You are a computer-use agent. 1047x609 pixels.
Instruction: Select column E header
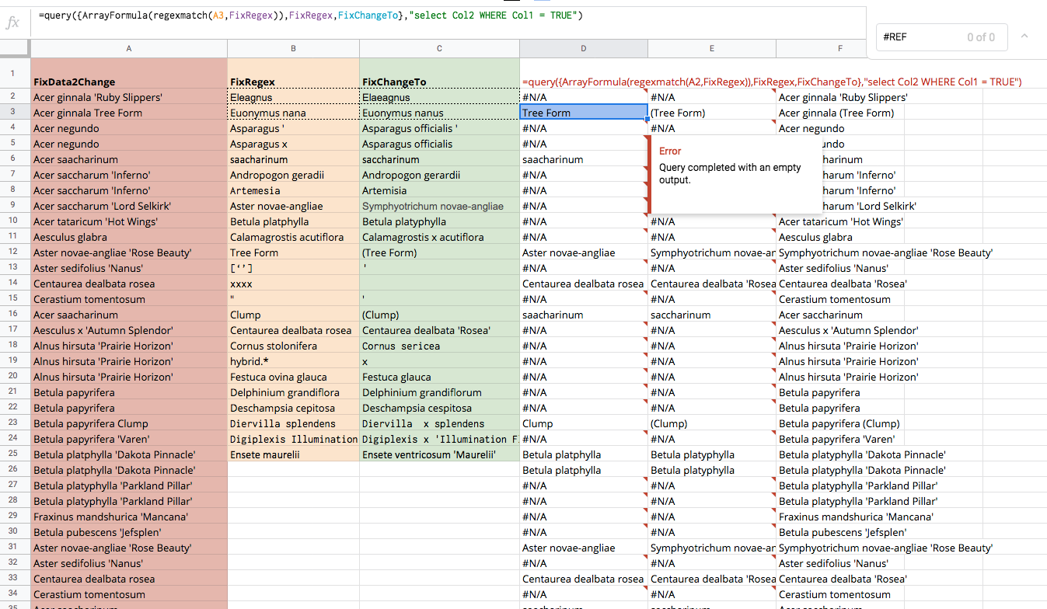pyautogui.click(x=712, y=48)
